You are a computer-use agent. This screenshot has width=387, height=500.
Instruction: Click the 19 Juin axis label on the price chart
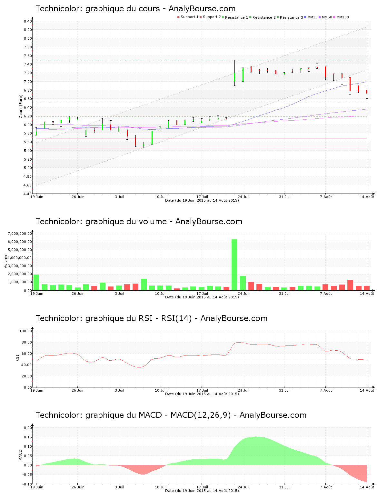pyautogui.click(x=38, y=197)
